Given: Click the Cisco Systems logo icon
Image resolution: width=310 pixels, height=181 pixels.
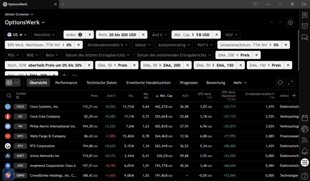Looking at the screenshot, I should (x=8, y=107).
